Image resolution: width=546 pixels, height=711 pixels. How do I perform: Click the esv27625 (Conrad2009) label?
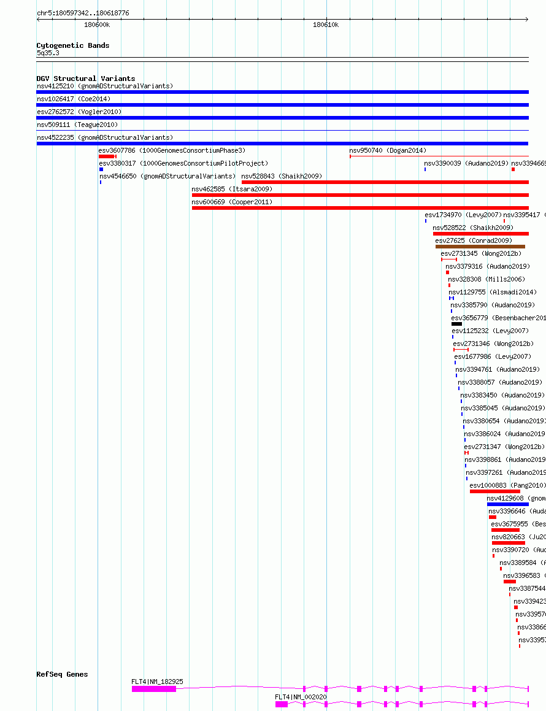click(x=474, y=240)
